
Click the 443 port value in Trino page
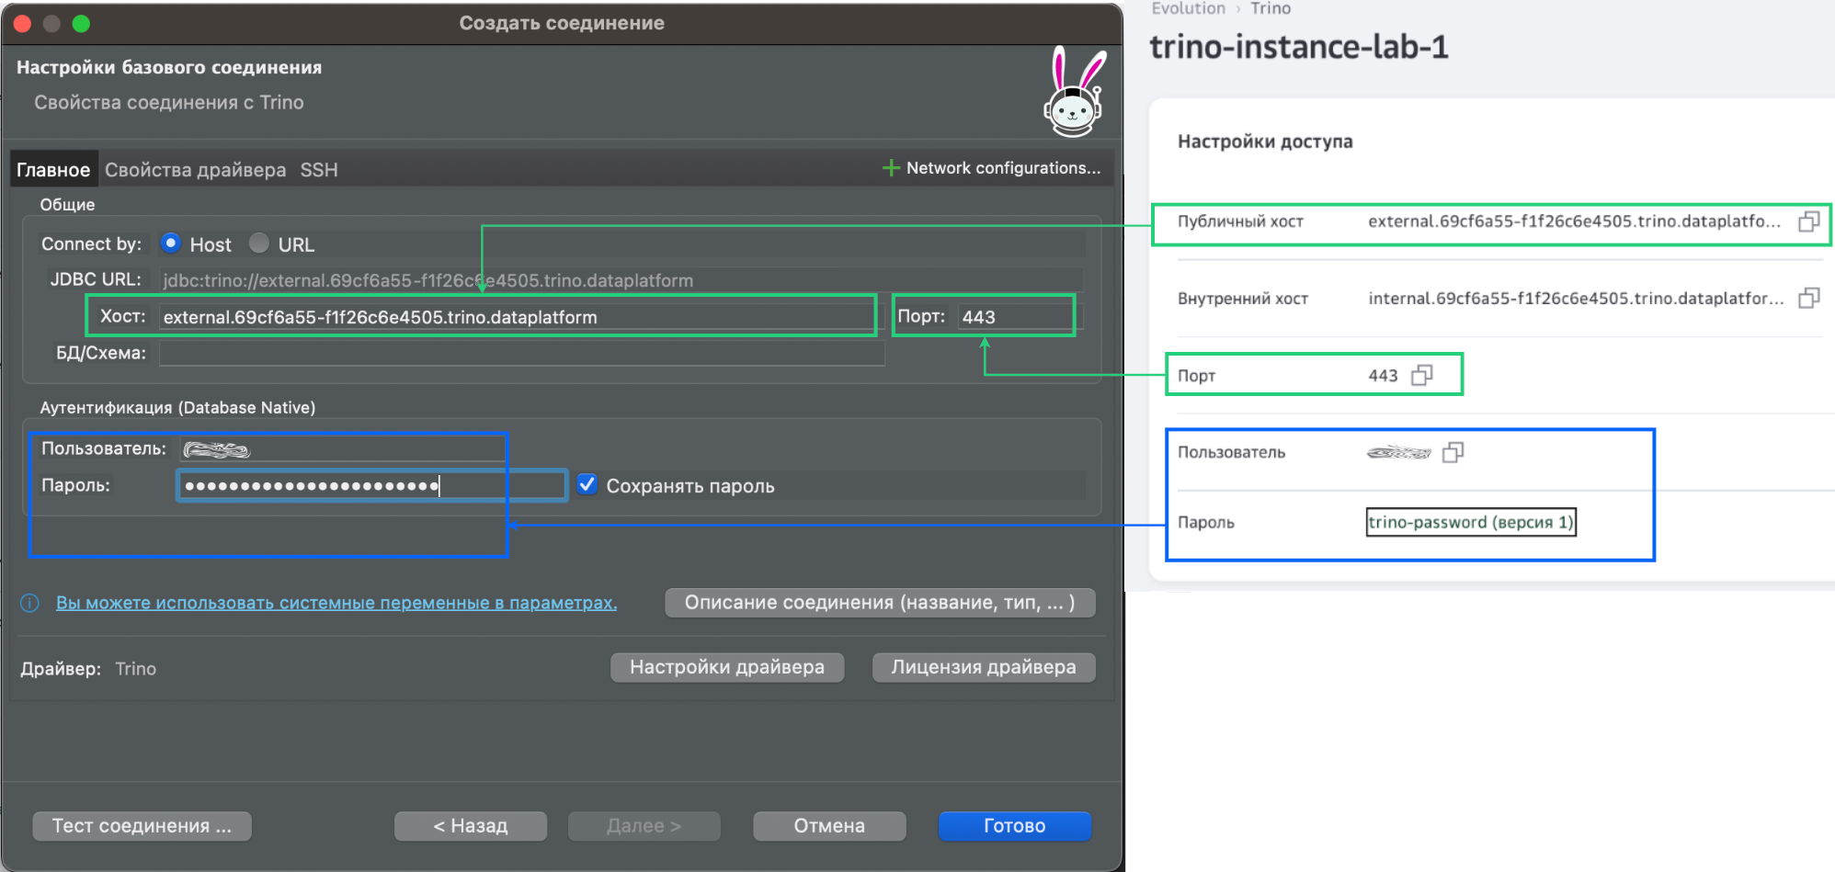tap(1383, 376)
